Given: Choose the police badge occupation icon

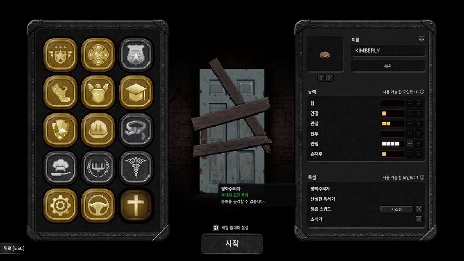Looking at the screenshot, I should coord(136,55).
